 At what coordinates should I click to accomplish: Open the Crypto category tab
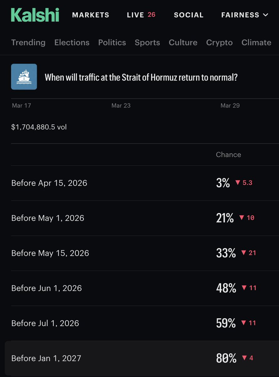pos(219,42)
